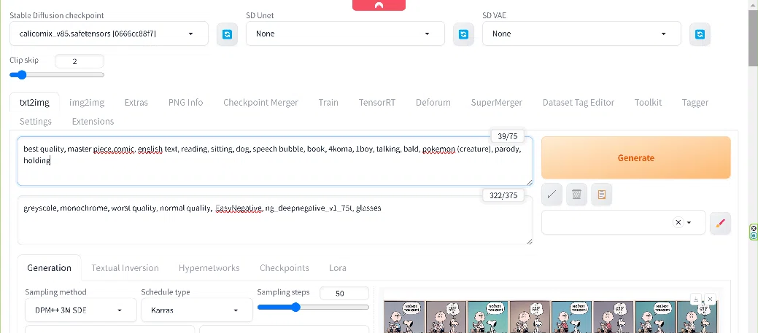The width and height of the screenshot is (758, 333).
Task: Expand the styles dropdown arrow
Action: point(689,222)
